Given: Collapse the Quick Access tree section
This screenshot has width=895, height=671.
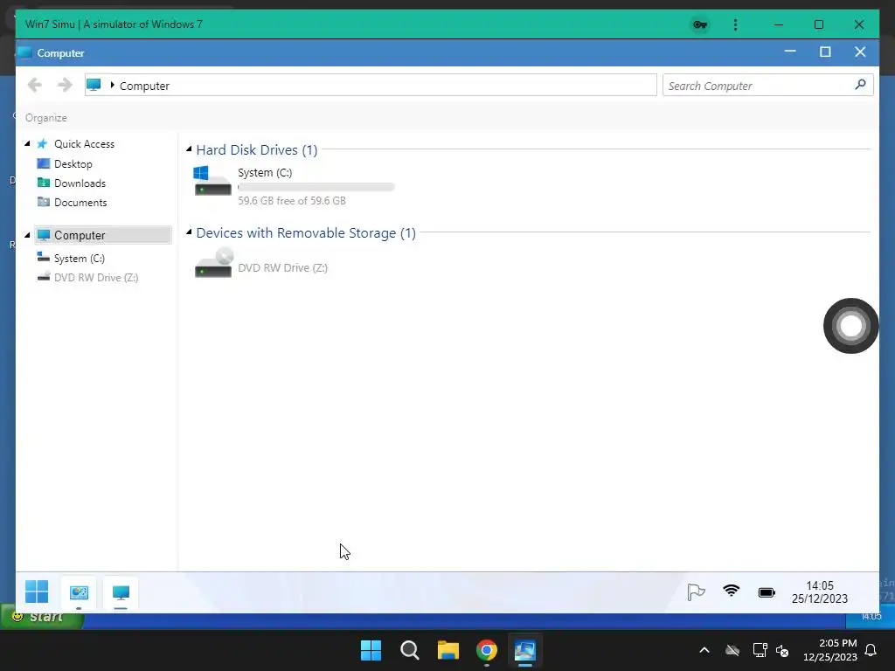Looking at the screenshot, I should pos(27,144).
